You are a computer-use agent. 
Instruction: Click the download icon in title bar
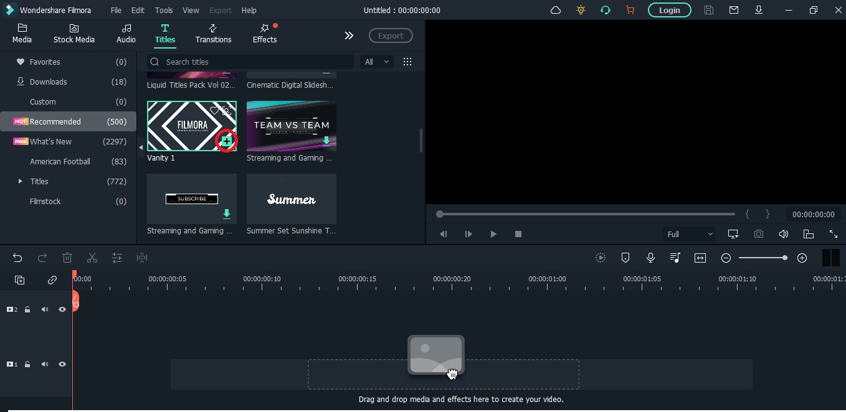[x=759, y=10]
